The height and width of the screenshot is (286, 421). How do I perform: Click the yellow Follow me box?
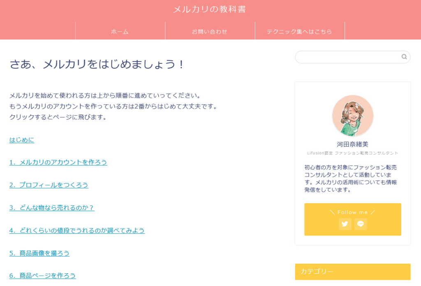point(352,219)
